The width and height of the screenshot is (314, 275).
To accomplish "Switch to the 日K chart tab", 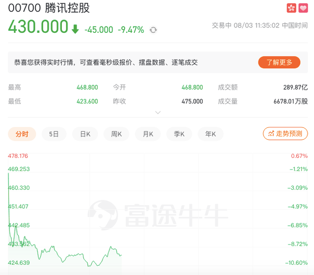I will tap(85, 134).
